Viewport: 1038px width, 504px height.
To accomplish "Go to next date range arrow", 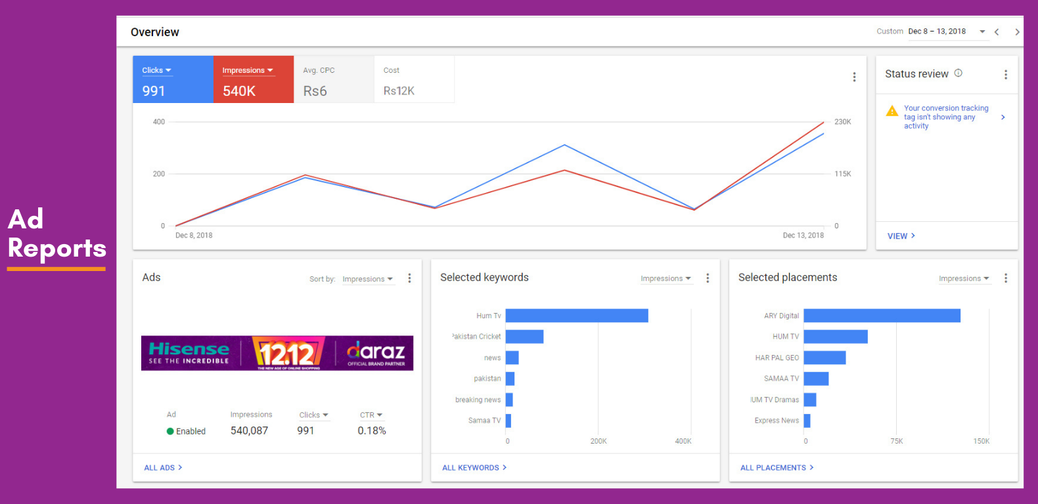I will 1017,31.
